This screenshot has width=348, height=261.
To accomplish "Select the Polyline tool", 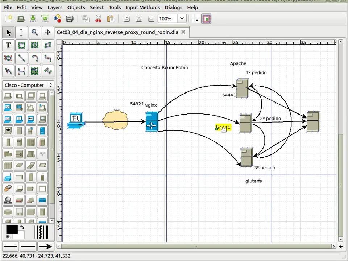I will (x=8, y=71).
